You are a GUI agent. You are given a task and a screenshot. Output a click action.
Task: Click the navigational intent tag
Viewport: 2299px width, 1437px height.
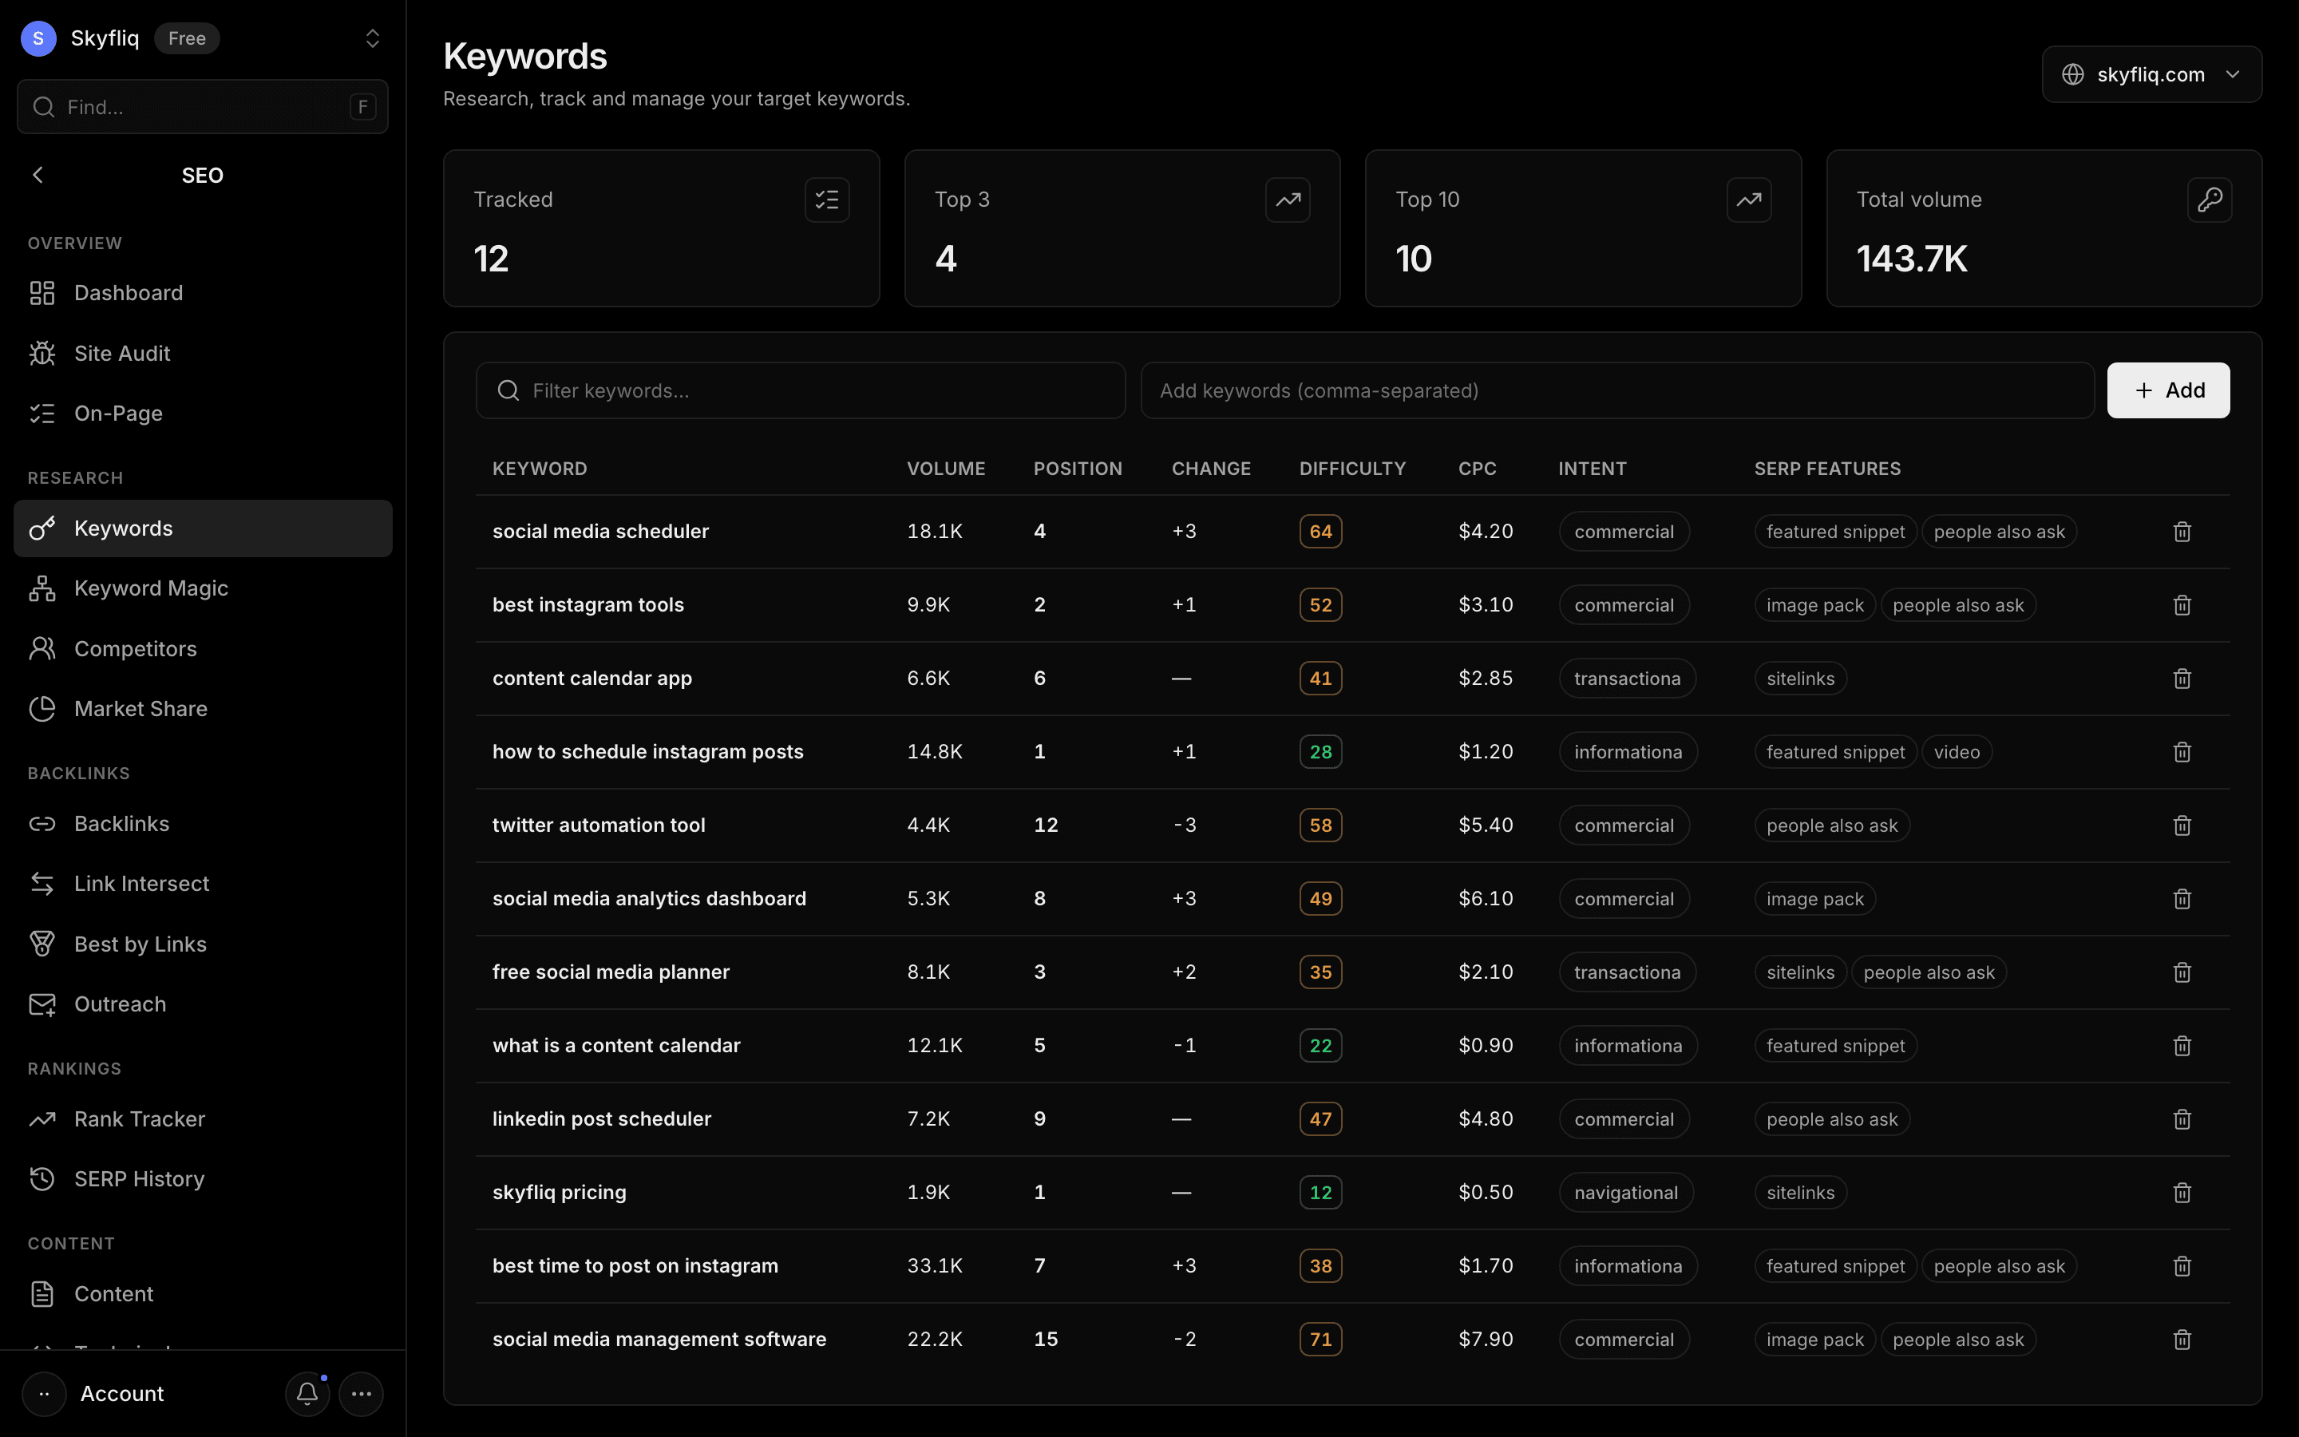(x=1625, y=1193)
